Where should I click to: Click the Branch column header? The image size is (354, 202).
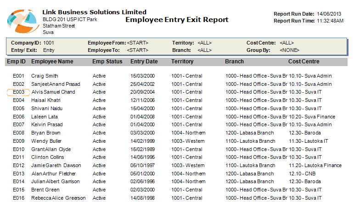point(234,62)
